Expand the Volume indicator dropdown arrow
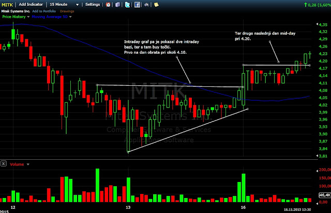 [28, 164]
